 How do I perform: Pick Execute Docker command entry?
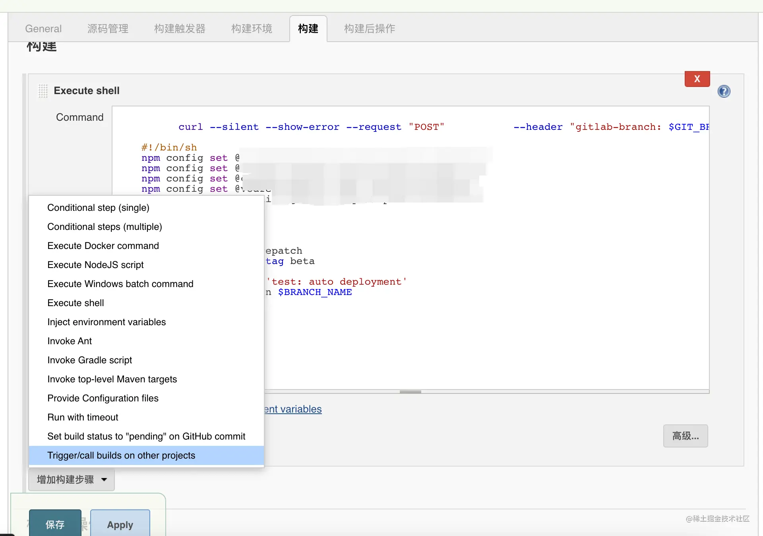(x=103, y=246)
